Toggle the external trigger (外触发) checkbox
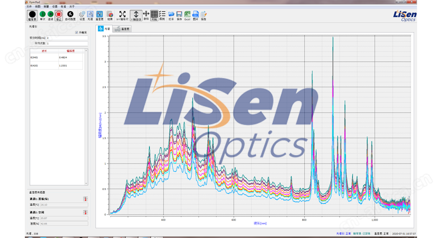438x238 pixels. coord(76,33)
